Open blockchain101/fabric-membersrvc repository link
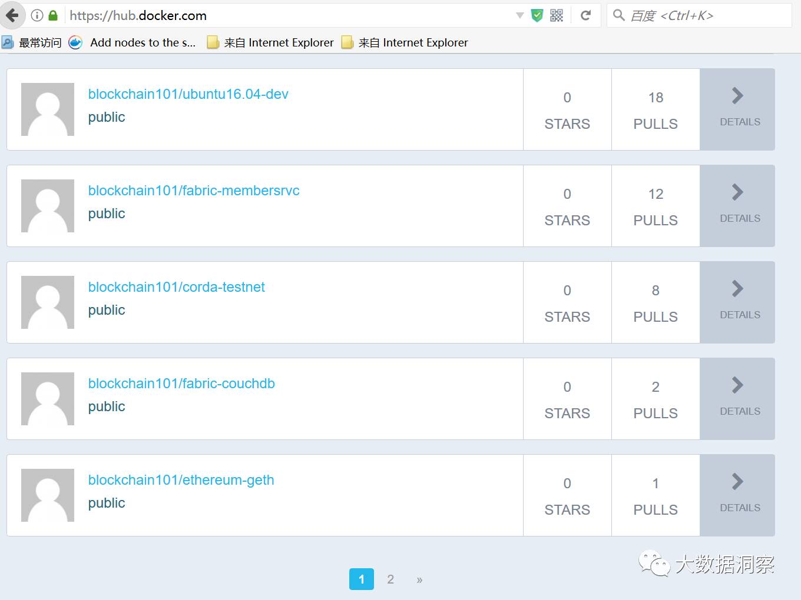The height and width of the screenshot is (600, 801). click(194, 191)
